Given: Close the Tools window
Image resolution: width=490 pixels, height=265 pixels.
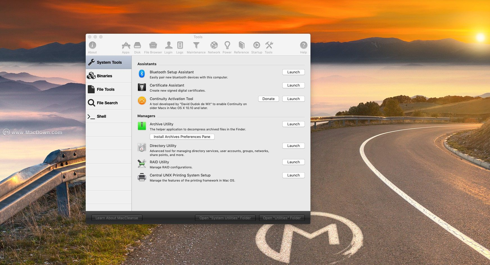Looking at the screenshot, I should [90, 37].
